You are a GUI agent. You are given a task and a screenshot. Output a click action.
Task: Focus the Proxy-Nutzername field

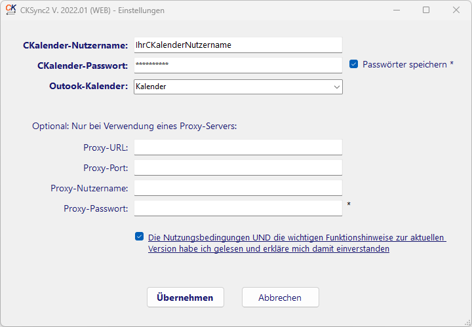pyautogui.click(x=238, y=188)
